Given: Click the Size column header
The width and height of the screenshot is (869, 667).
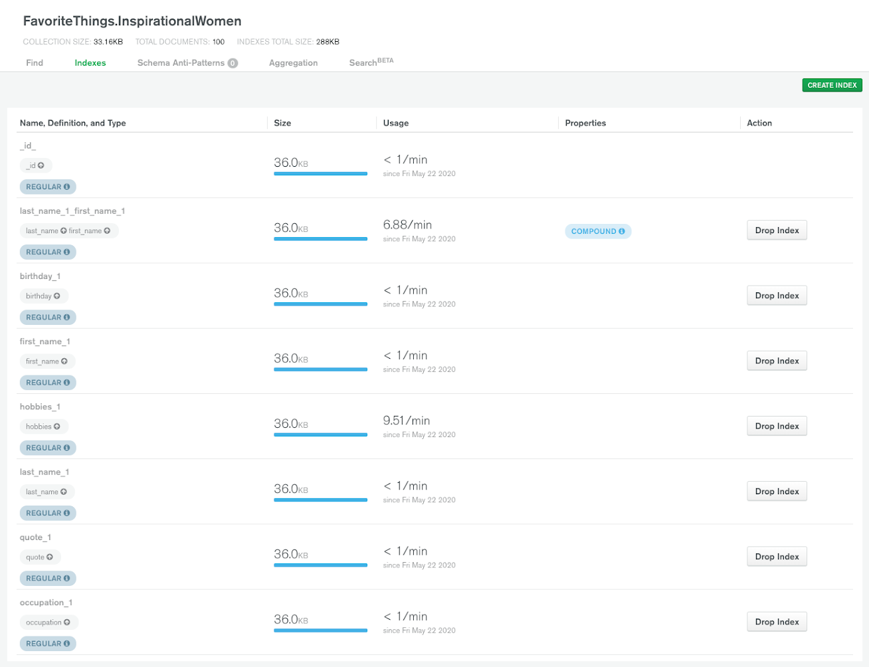Looking at the screenshot, I should pyautogui.click(x=282, y=123).
